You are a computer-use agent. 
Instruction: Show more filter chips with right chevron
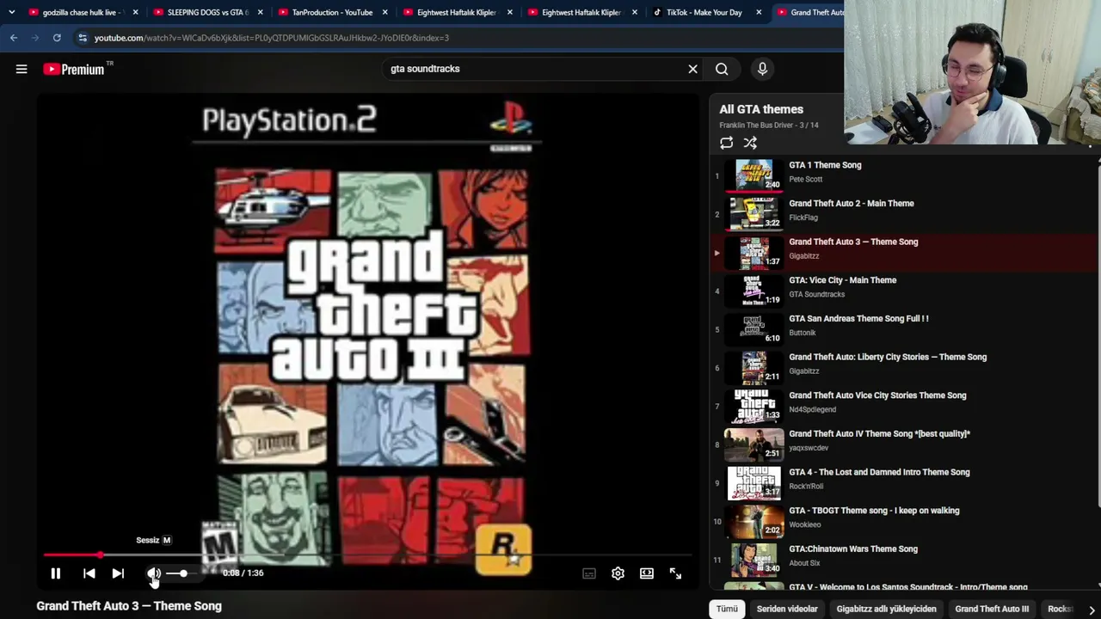click(1091, 610)
